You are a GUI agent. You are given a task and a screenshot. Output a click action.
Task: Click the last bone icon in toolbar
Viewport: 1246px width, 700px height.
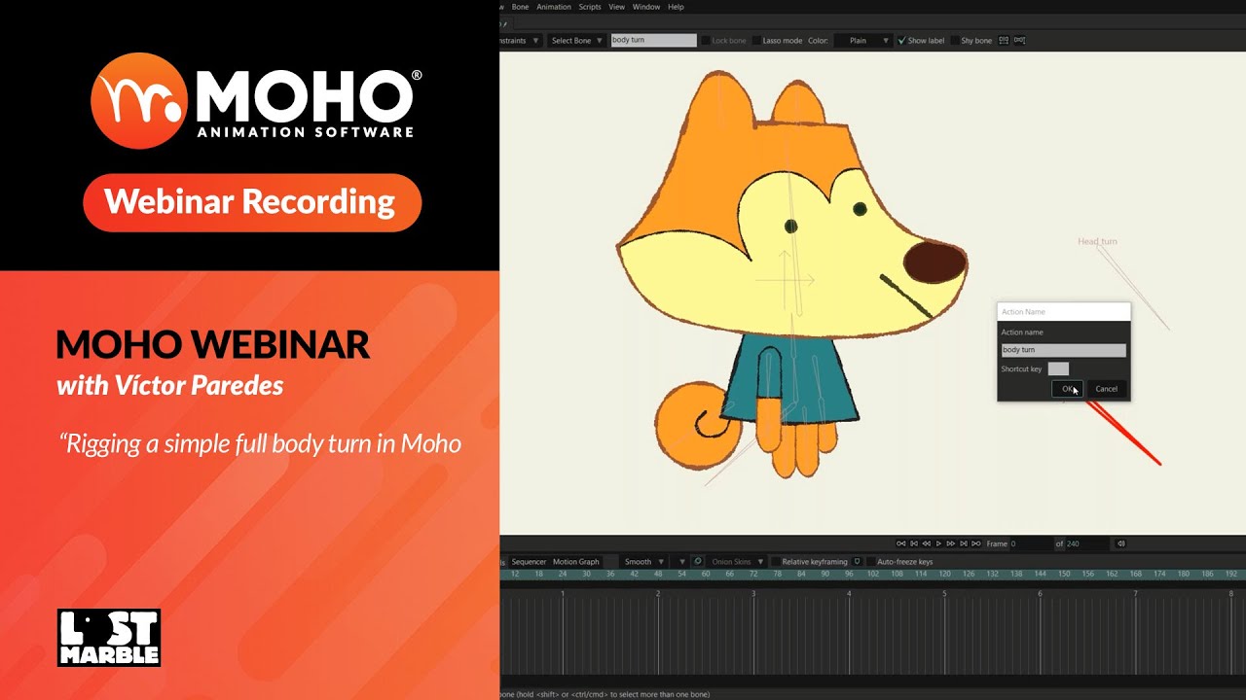pos(1019,41)
